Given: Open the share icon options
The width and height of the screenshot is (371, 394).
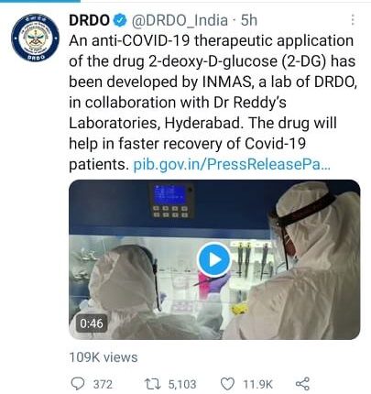Looking at the screenshot, I should point(302,384).
